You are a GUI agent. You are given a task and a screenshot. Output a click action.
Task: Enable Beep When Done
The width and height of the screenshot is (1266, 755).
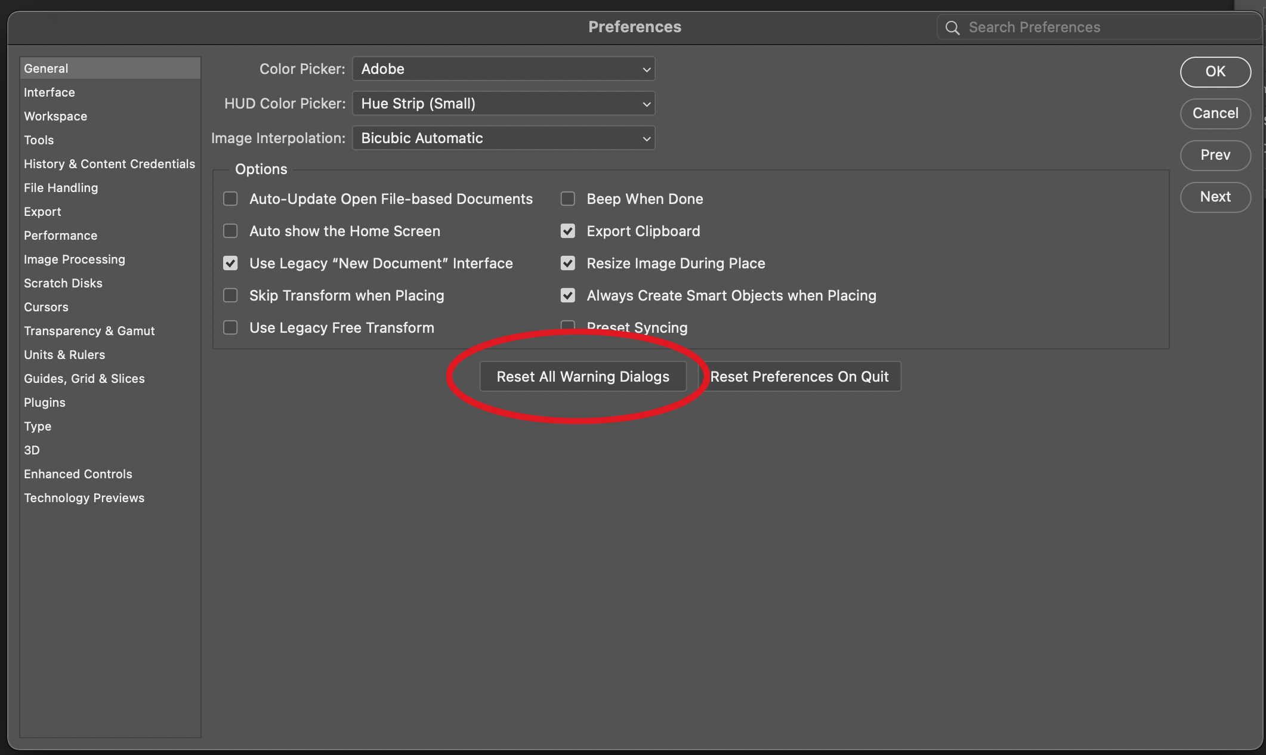pyautogui.click(x=567, y=199)
